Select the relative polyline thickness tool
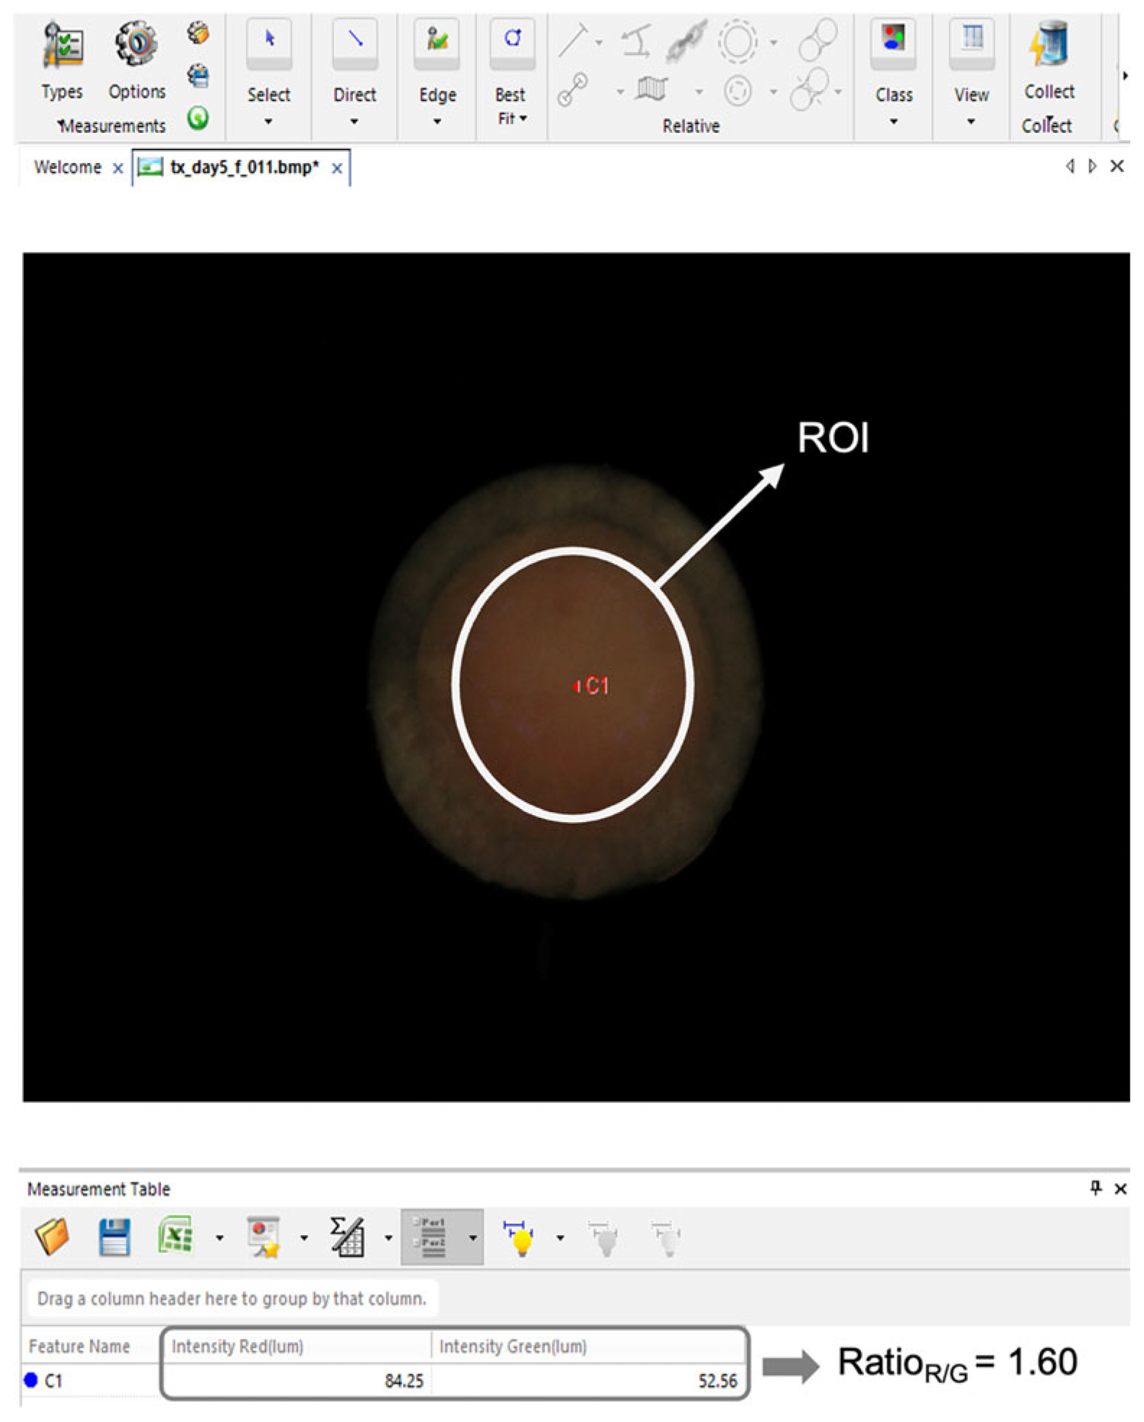The width and height of the screenshot is (1144, 1422). [652, 90]
